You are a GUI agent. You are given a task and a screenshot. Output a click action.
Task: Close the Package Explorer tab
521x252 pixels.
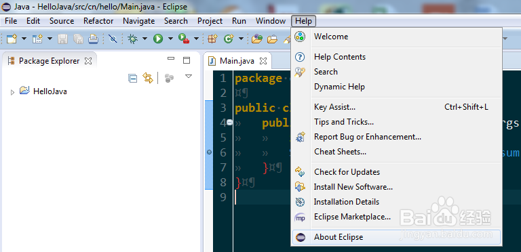[x=88, y=61]
